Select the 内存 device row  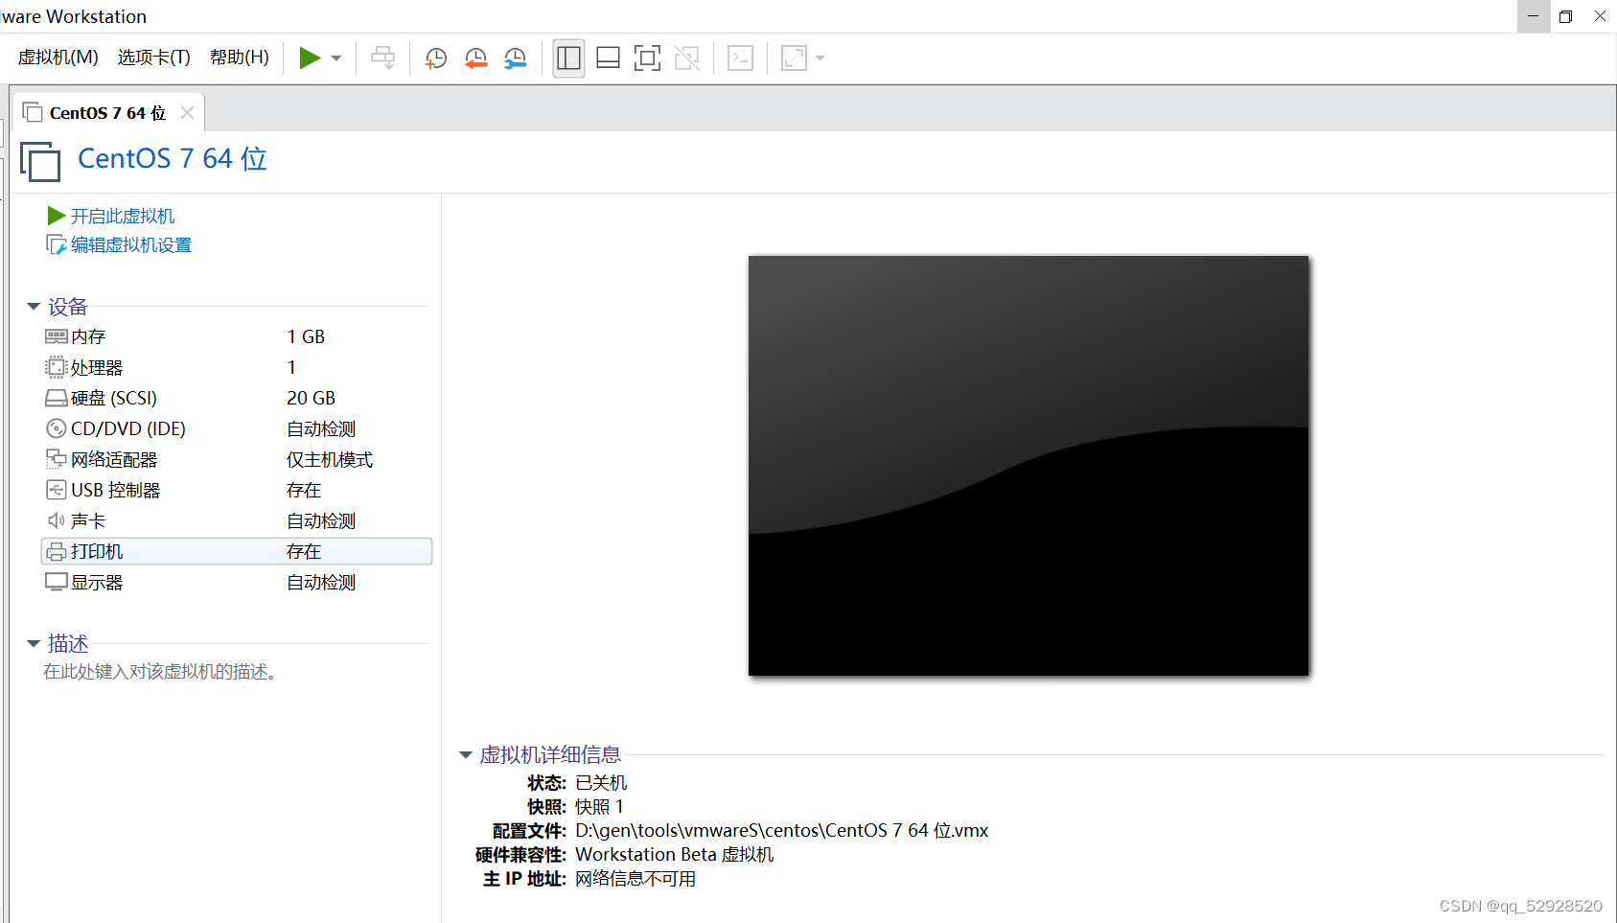(237, 337)
